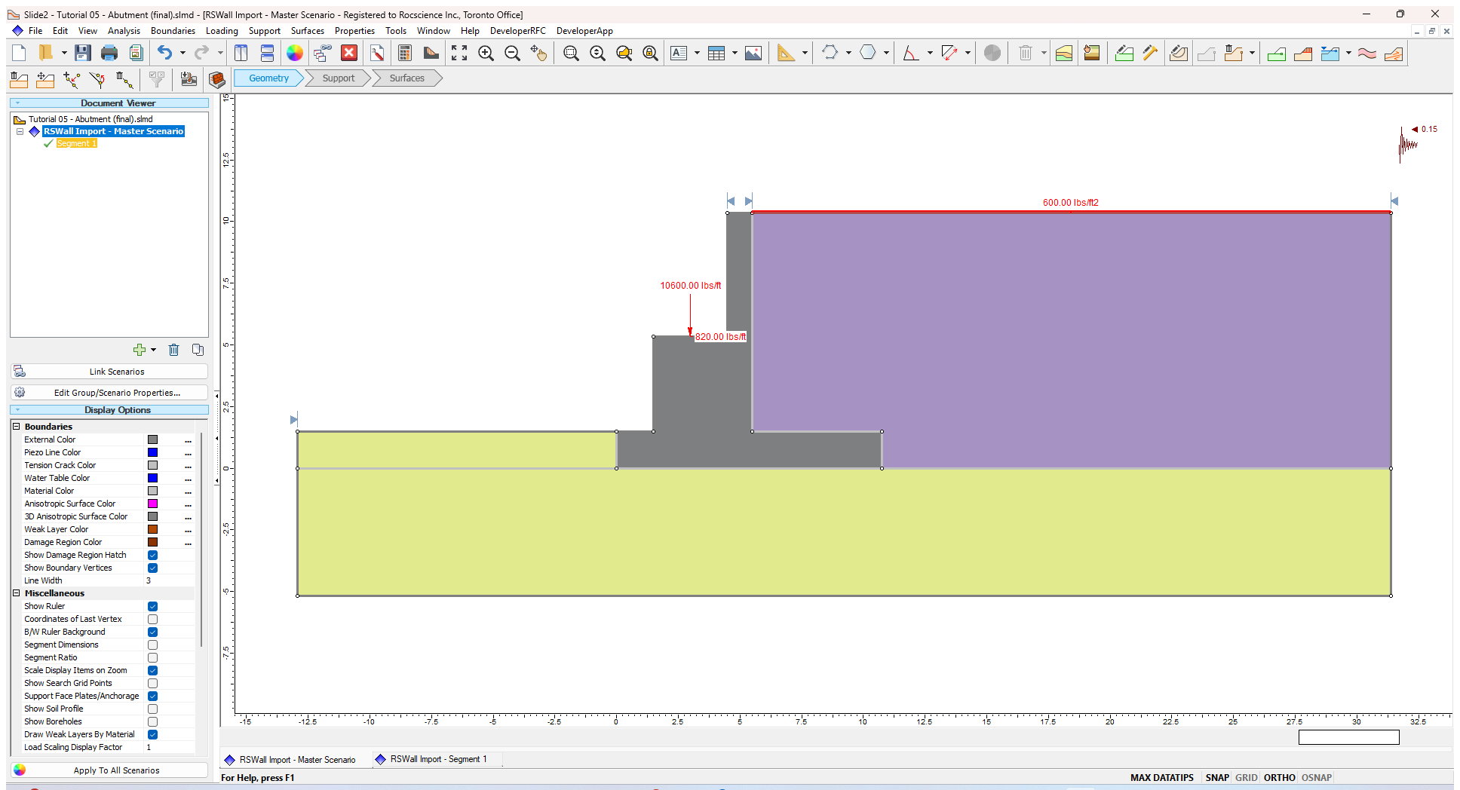Toggle Show Damage Region Hatch checkbox
The width and height of the screenshot is (1460, 790).
[x=152, y=555]
